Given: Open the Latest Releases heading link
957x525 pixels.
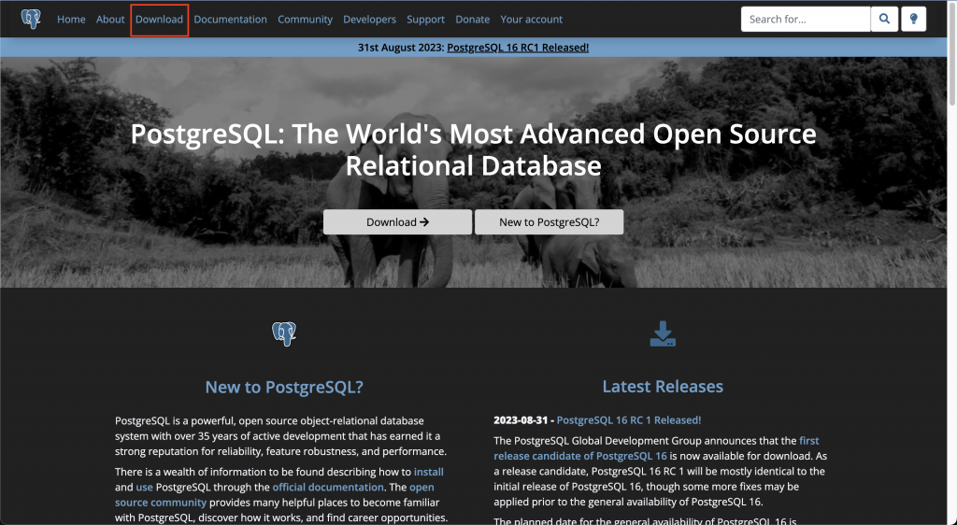Looking at the screenshot, I should [663, 386].
